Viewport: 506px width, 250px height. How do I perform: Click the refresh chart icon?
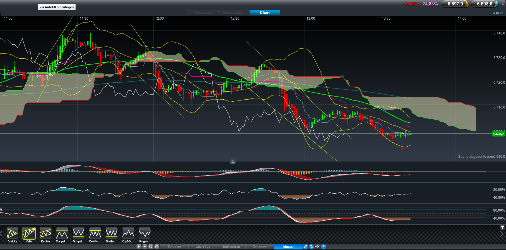[x=151, y=247]
